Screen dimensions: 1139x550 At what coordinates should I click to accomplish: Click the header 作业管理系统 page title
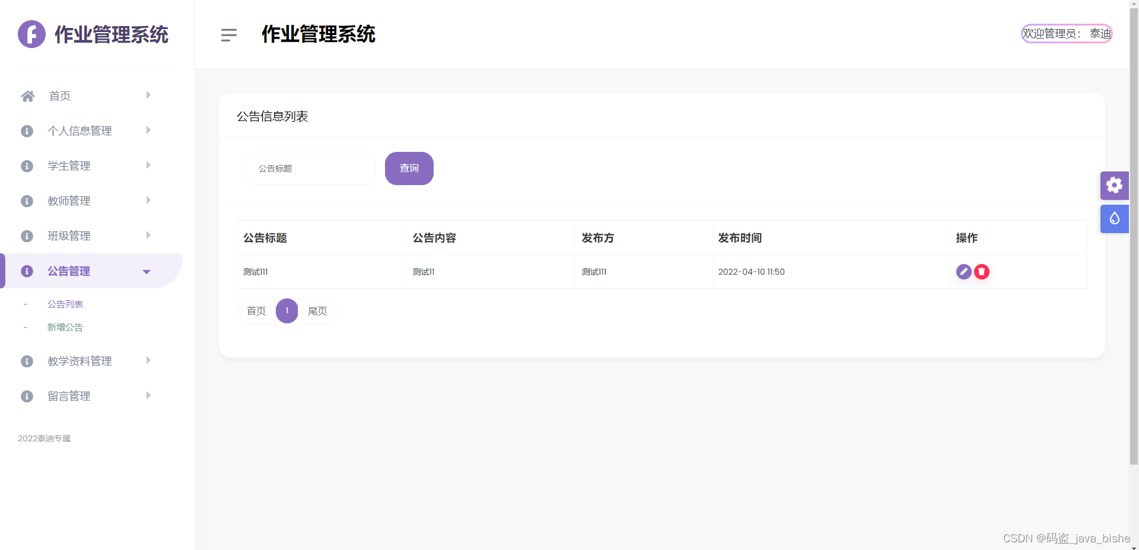point(319,34)
